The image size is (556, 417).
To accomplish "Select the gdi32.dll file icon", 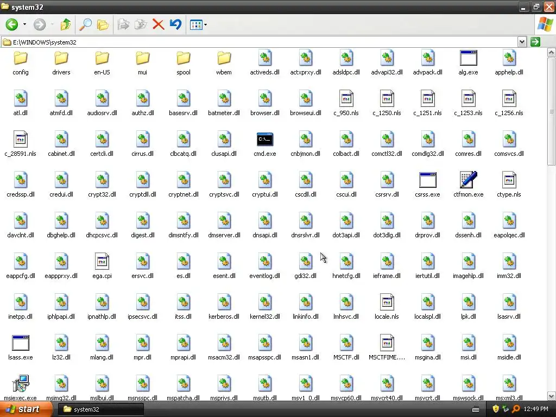I will (306, 261).
